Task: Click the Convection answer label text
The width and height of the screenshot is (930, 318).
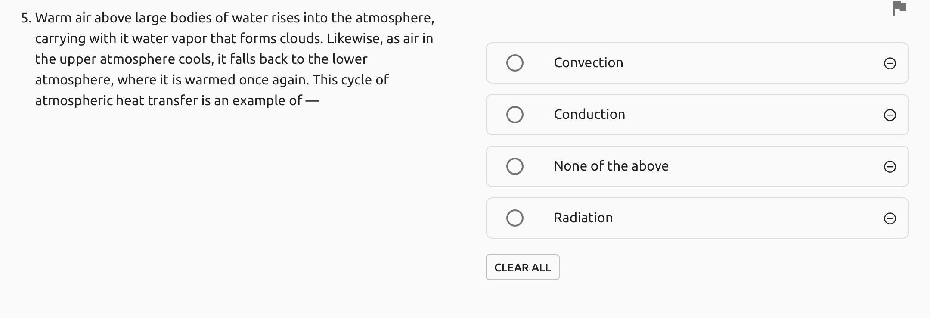Action: click(x=588, y=63)
